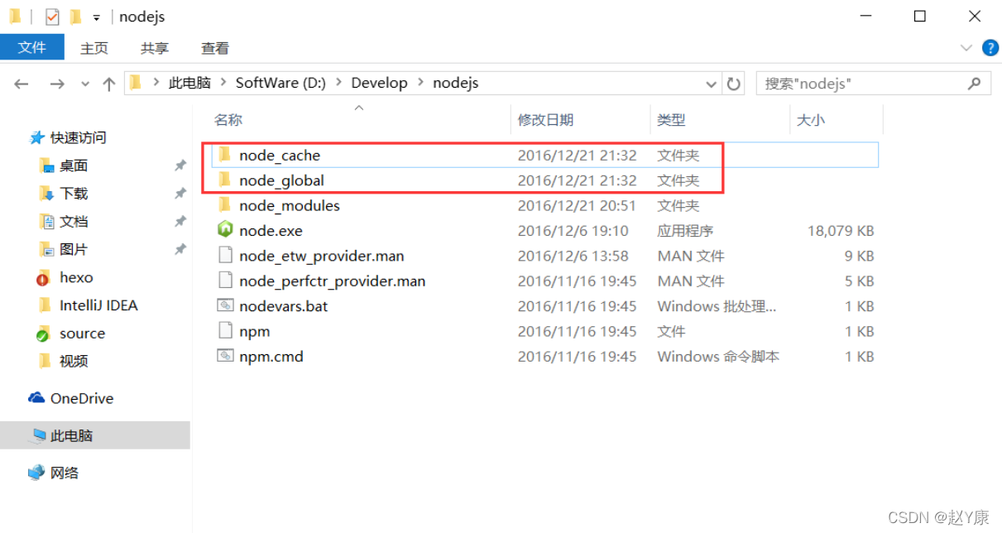This screenshot has height=533, width=1002.
Task: Refresh the nodejs folder view
Action: tap(733, 84)
